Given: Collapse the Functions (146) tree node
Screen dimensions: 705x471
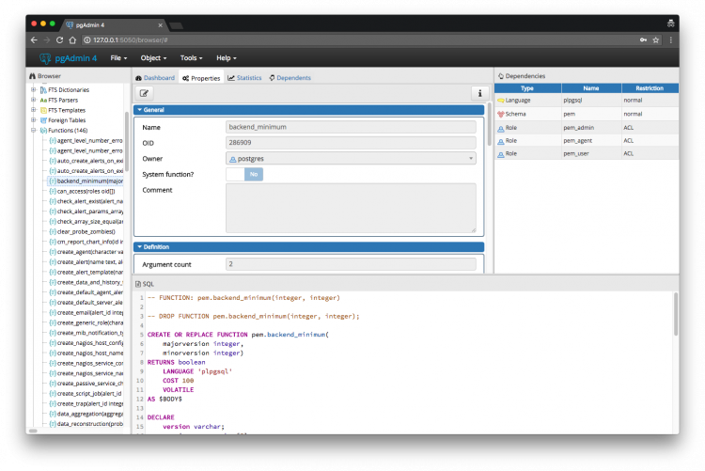Looking at the screenshot, I should click(x=34, y=131).
